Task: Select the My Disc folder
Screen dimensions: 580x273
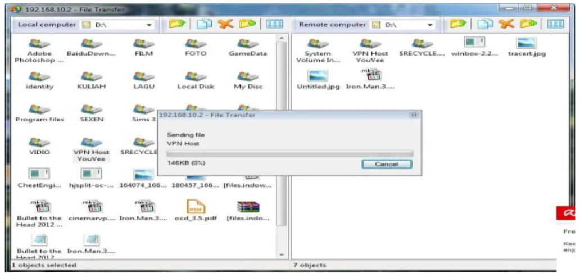Action: click(x=248, y=81)
